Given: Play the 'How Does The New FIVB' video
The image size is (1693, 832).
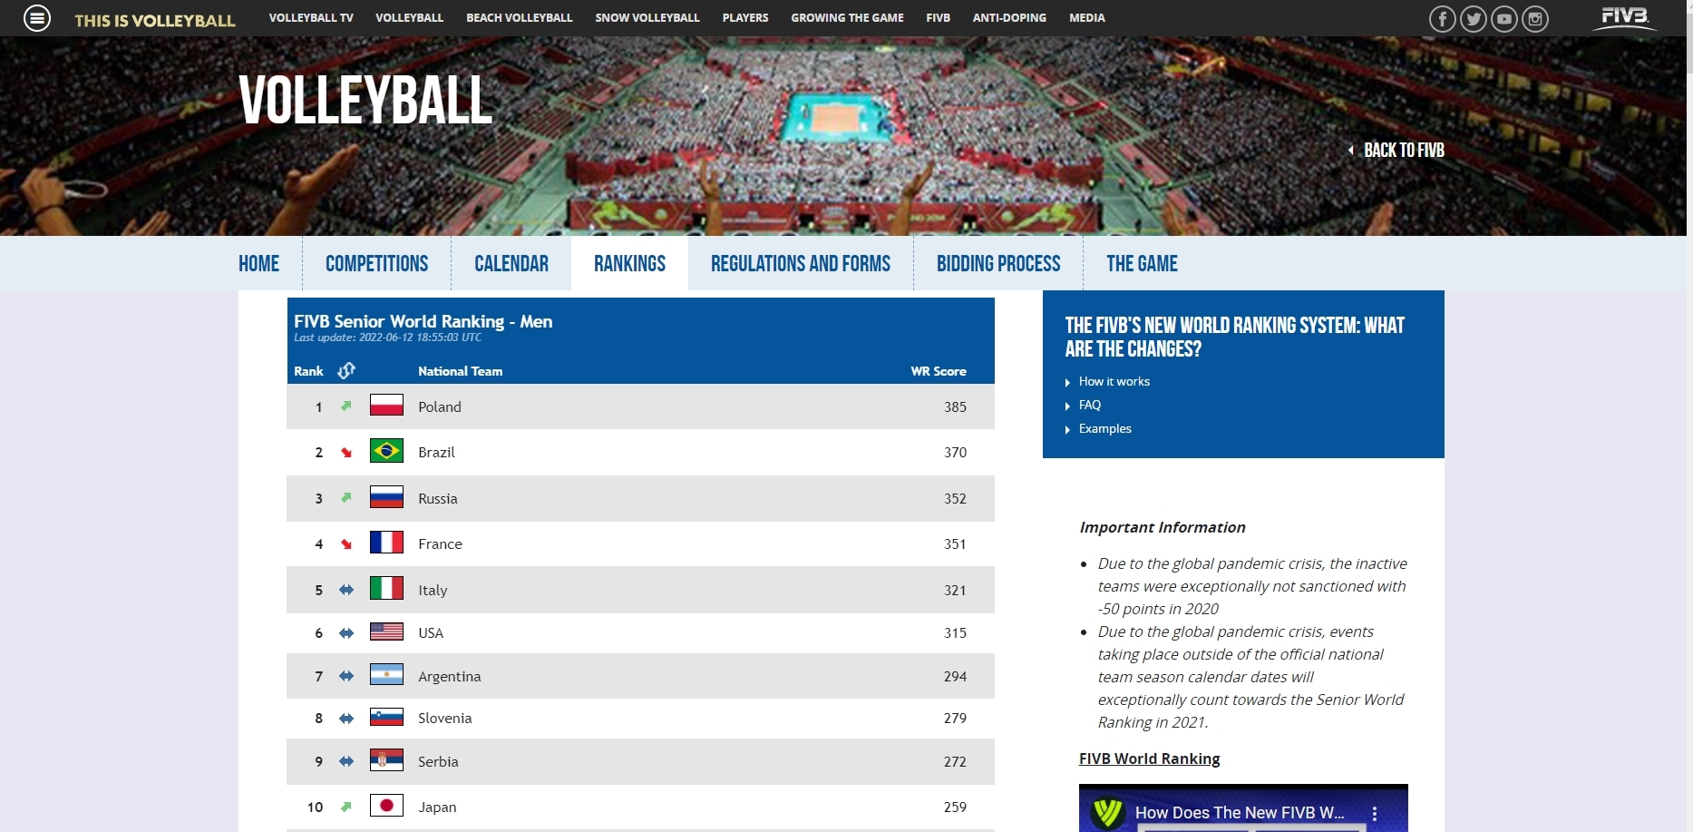Looking at the screenshot, I should (1239, 813).
